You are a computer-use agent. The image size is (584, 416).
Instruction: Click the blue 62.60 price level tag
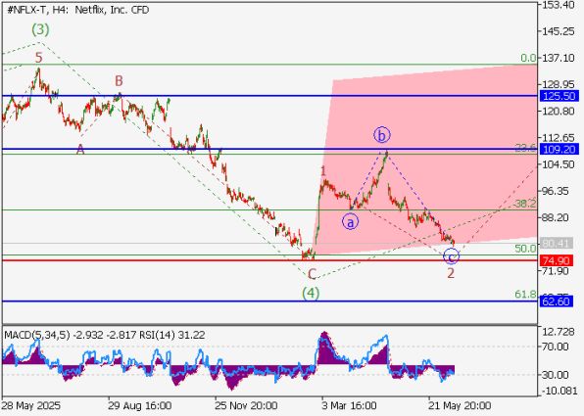coord(557,301)
